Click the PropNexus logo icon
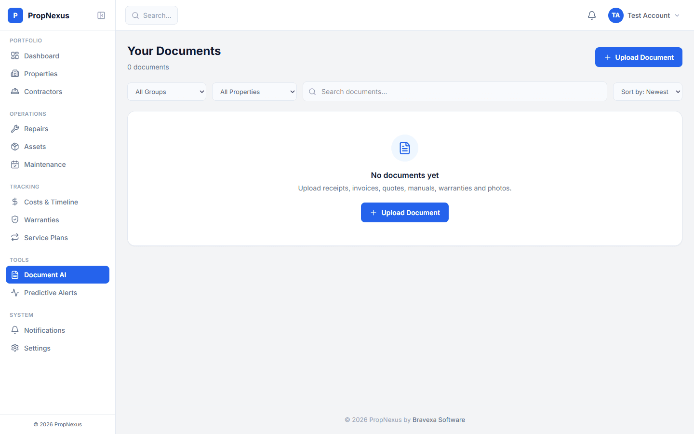The height and width of the screenshot is (434, 694). coord(15,15)
